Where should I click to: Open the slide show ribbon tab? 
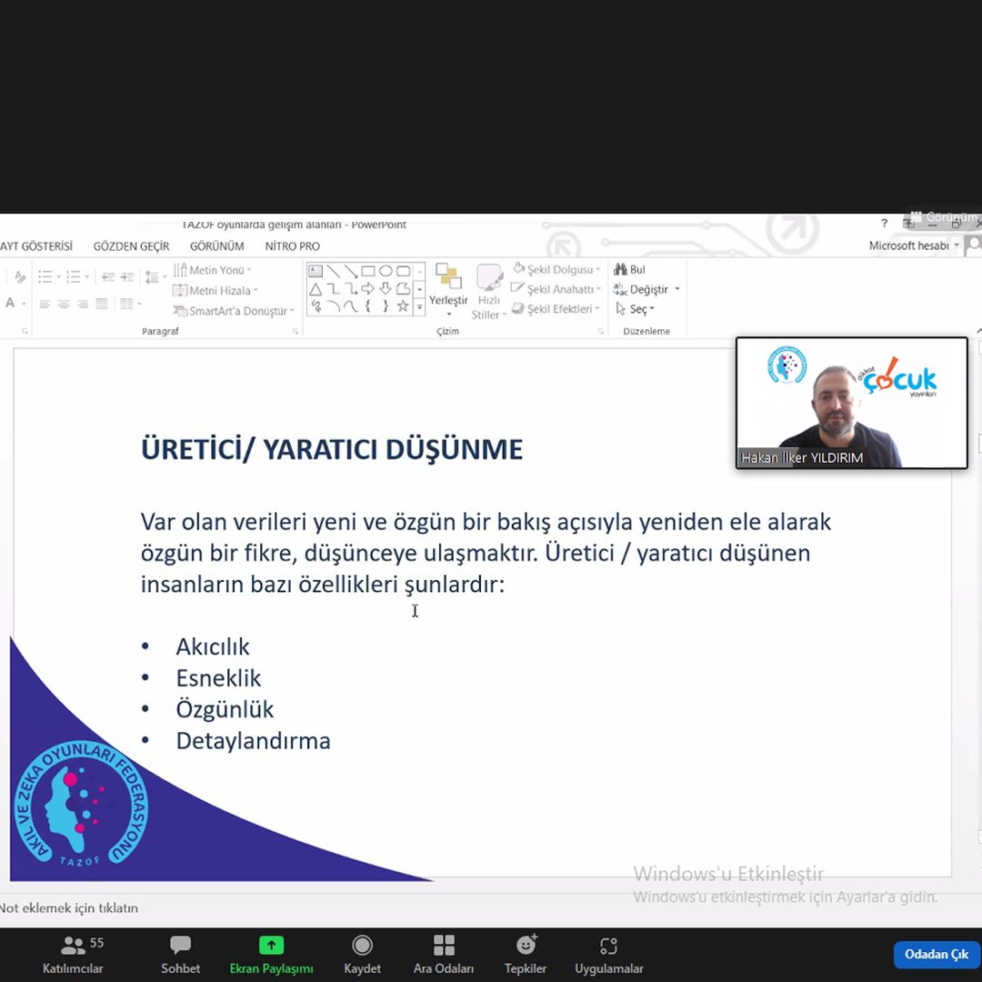(x=36, y=246)
